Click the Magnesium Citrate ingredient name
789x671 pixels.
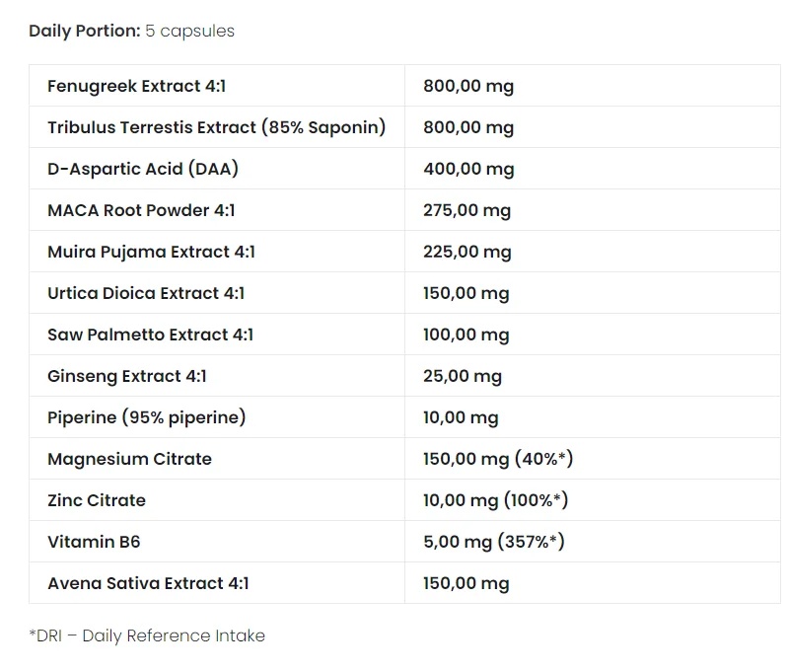[x=129, y=459]
